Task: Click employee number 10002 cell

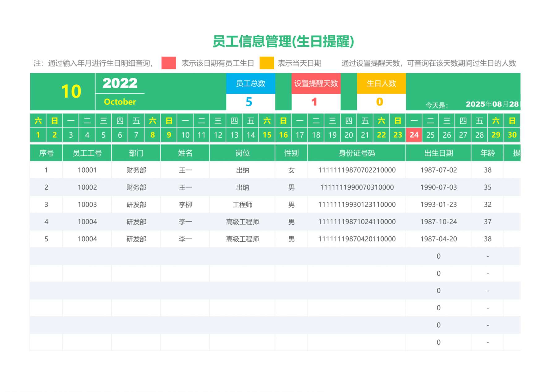Action: [87, 187]
